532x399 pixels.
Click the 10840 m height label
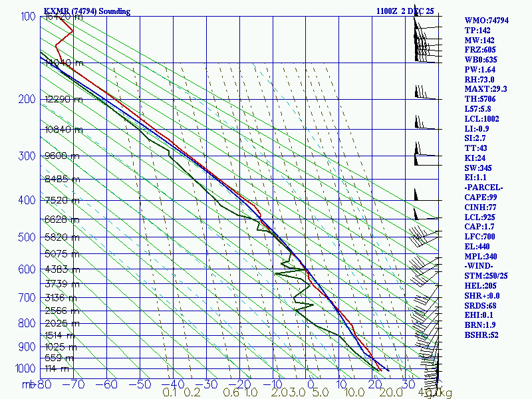point(64,130)
